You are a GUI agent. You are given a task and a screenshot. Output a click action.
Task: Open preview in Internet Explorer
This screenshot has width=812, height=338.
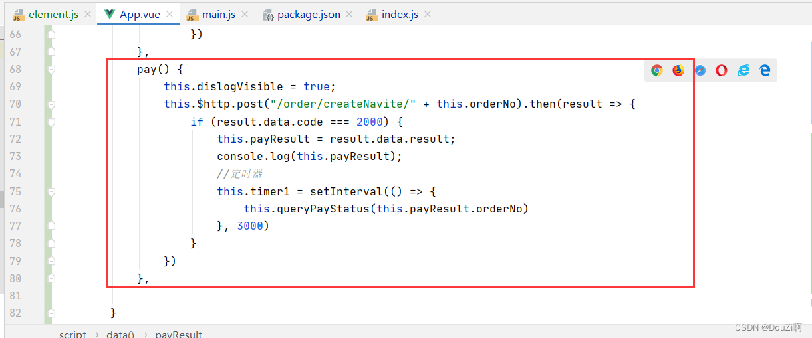click(x=744, y=70)
